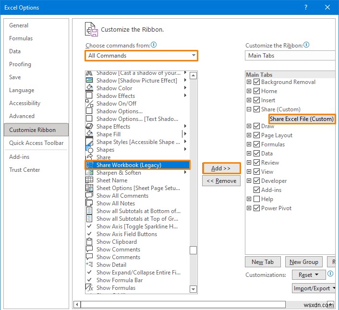Click the Show Formulas fx icon
The height and width of the screenshot is (310, 339).
coord(89,288)
